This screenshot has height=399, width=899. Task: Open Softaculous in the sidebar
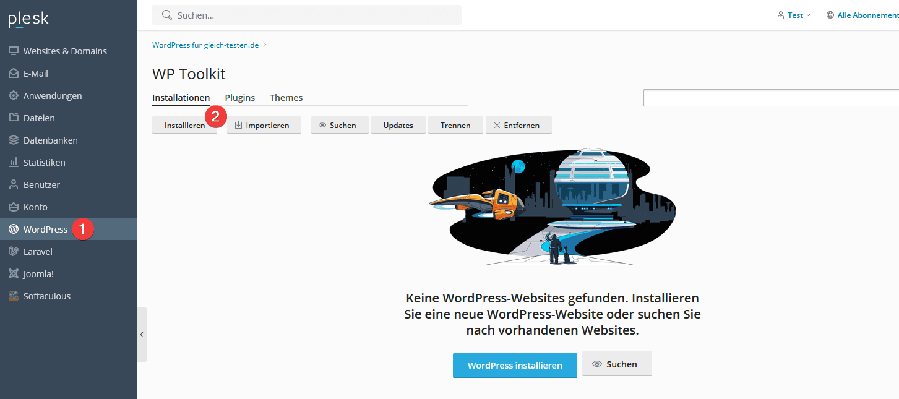46,296
